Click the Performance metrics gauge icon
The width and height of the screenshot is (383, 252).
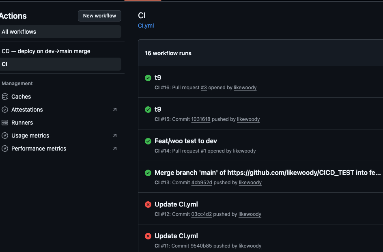coord(5,149)
